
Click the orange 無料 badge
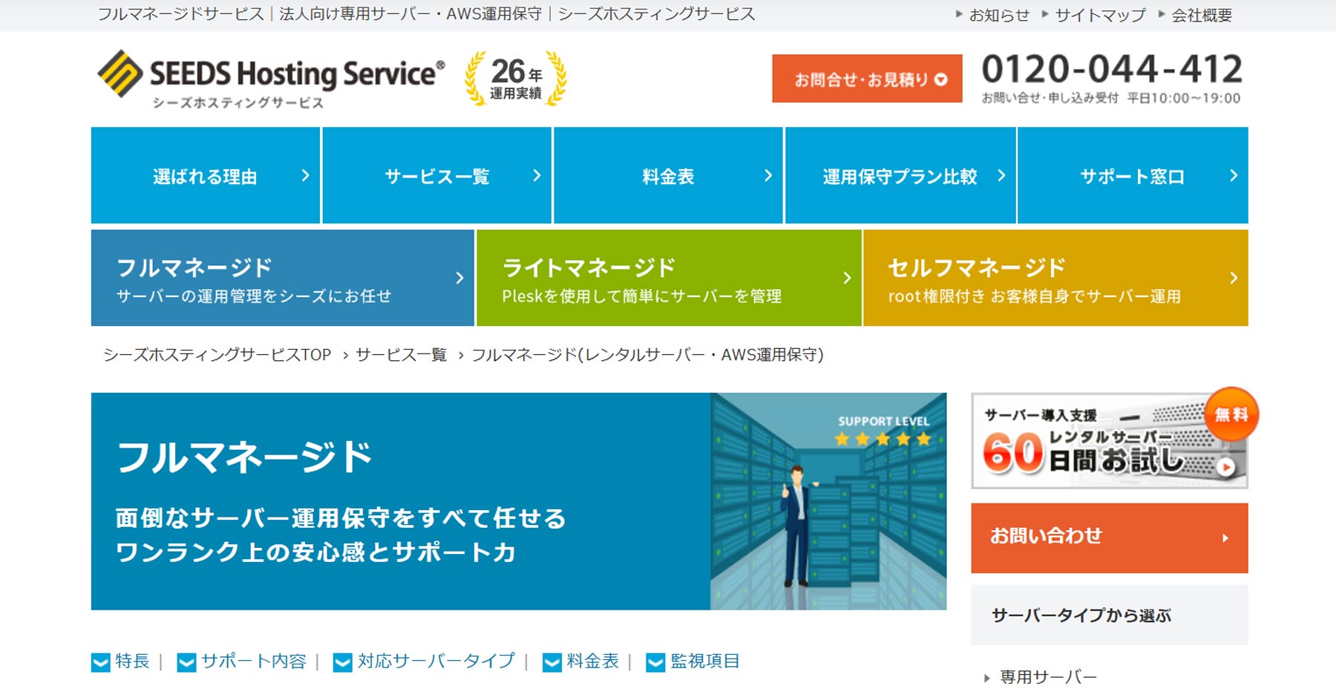click(1231, 414)
